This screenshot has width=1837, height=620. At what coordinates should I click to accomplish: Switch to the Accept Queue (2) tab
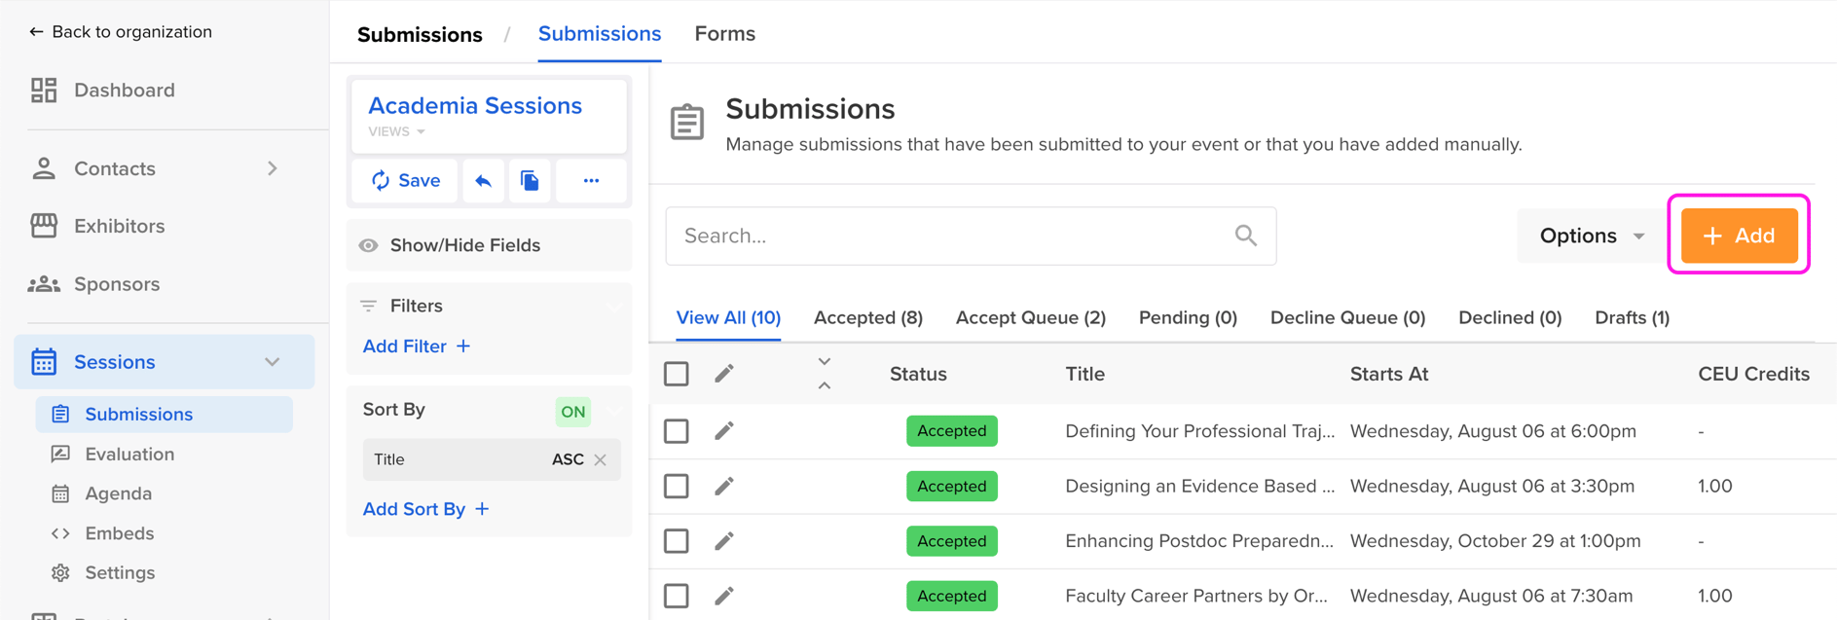click(x=1030, y=318)
